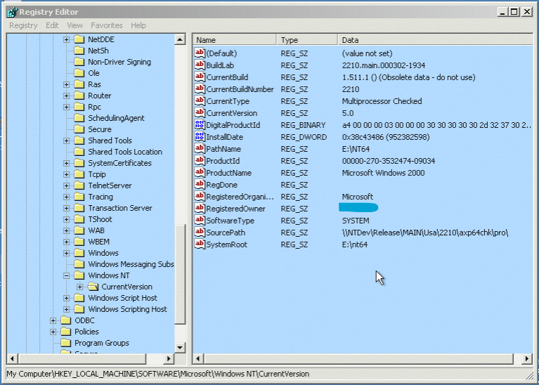Select the string icon next to SourcePath
Image resolution: width=539 pixels, height=385 pixels.
point(200,233)
